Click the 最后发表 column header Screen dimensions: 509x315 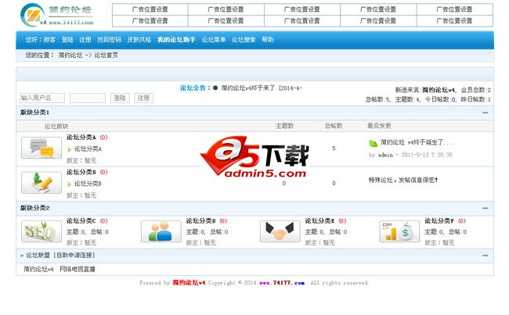point(379,126)
